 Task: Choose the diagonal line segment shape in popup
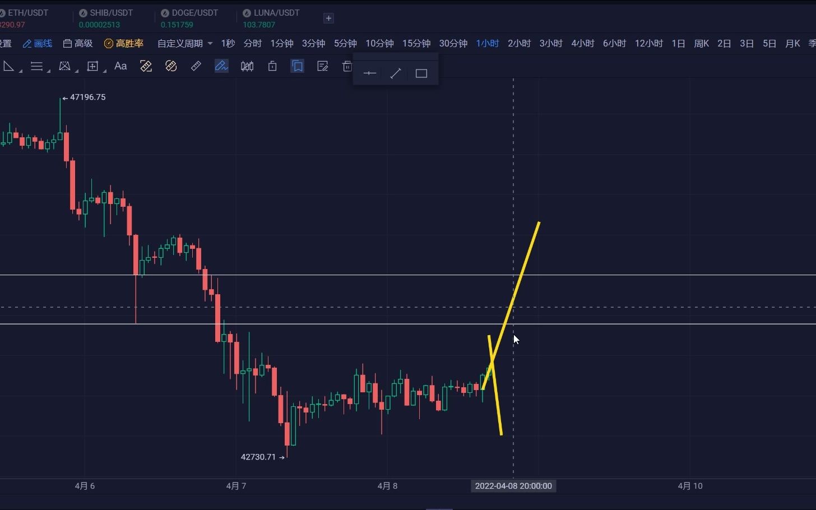click(396, 73)
